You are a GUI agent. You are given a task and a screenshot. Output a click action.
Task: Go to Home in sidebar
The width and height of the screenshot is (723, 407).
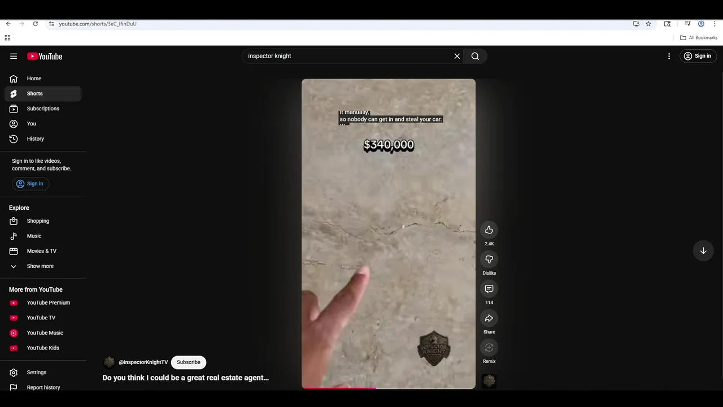(43, 79)
